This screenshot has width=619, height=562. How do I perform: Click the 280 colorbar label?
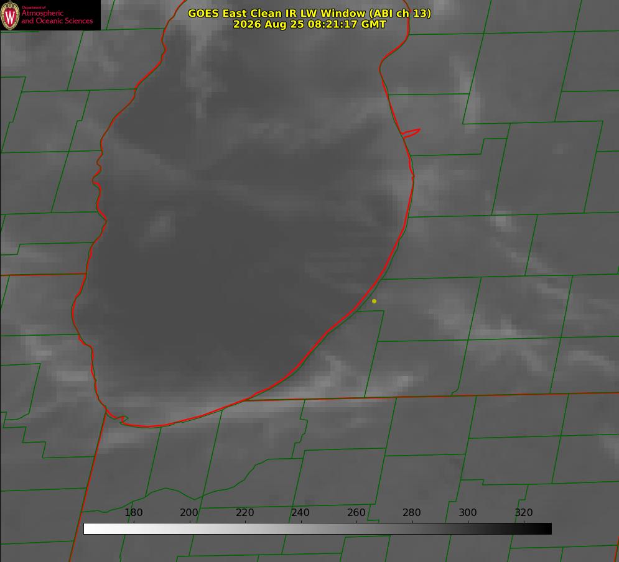click(x=412, y=512)
